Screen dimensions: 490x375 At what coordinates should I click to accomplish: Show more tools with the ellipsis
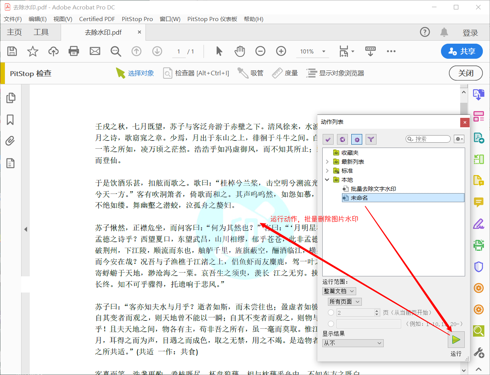(391, 51)
